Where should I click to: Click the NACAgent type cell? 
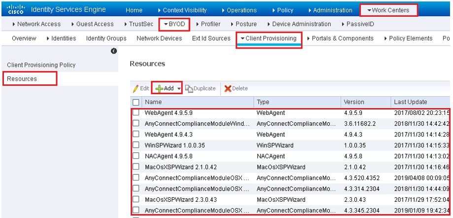pyautogui.click(x=271, y=157)
